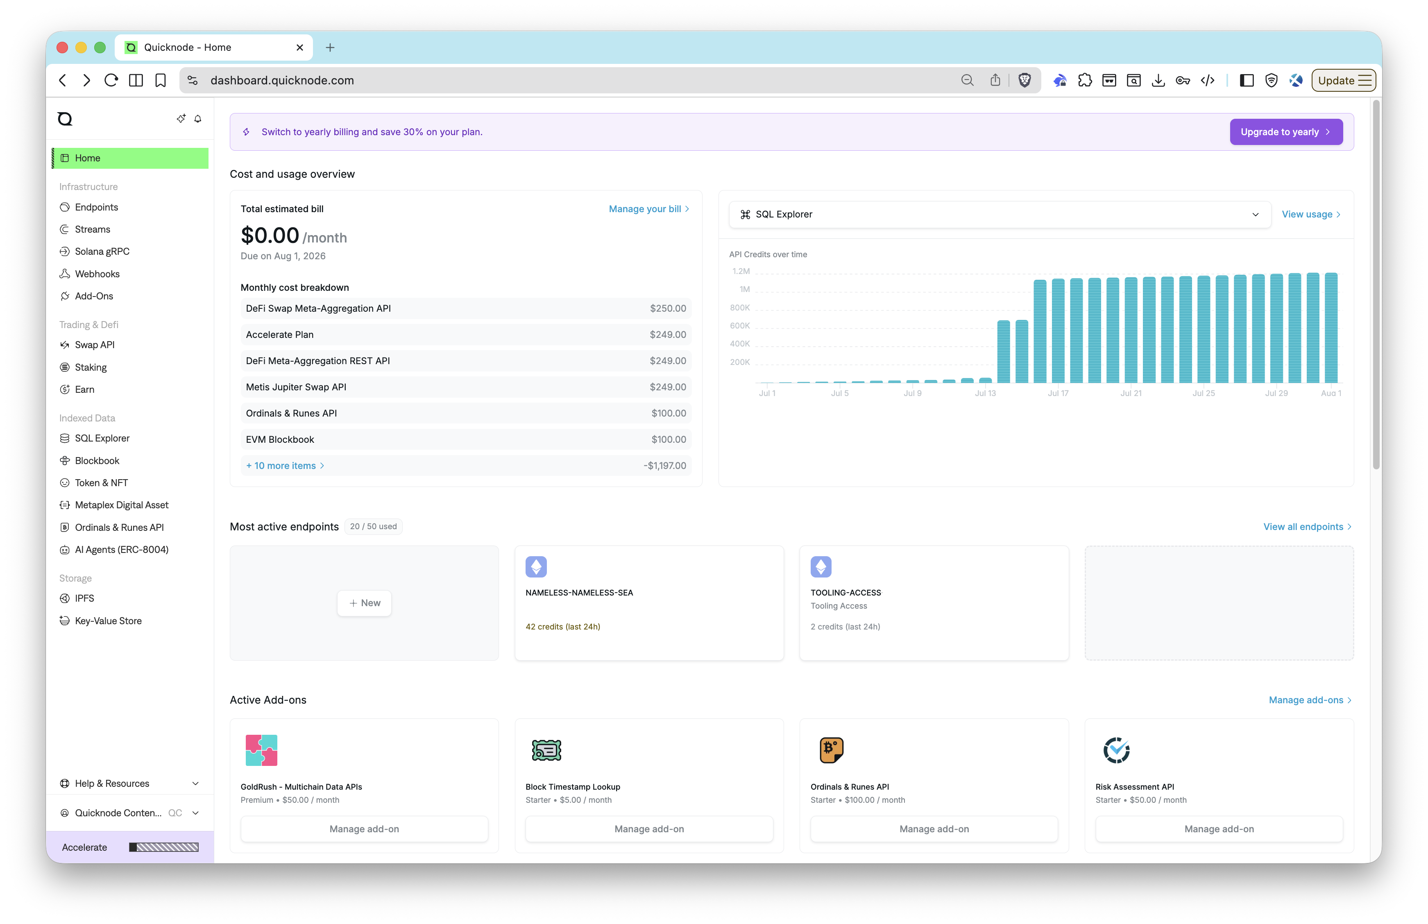Open View all endpoints link
This screenshot has width=1428, height=924.
tap(1308, 526)
